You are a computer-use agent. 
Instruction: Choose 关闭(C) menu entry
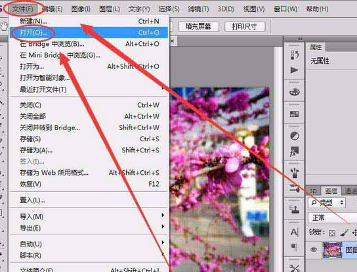pyautogui.click(x=89, y=105)
